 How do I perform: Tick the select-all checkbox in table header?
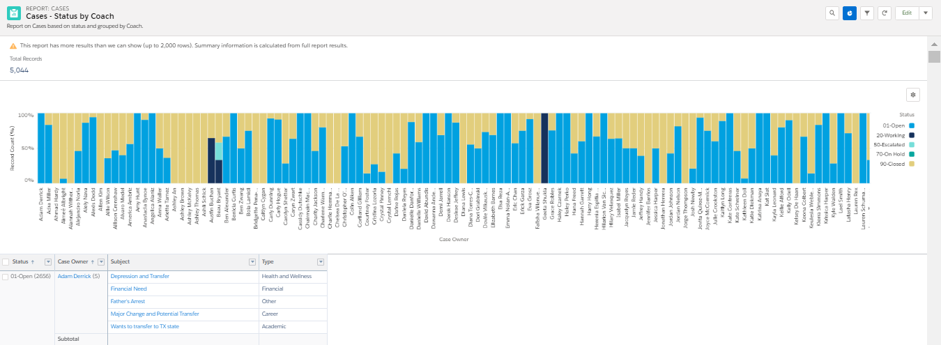coord(6,262)
